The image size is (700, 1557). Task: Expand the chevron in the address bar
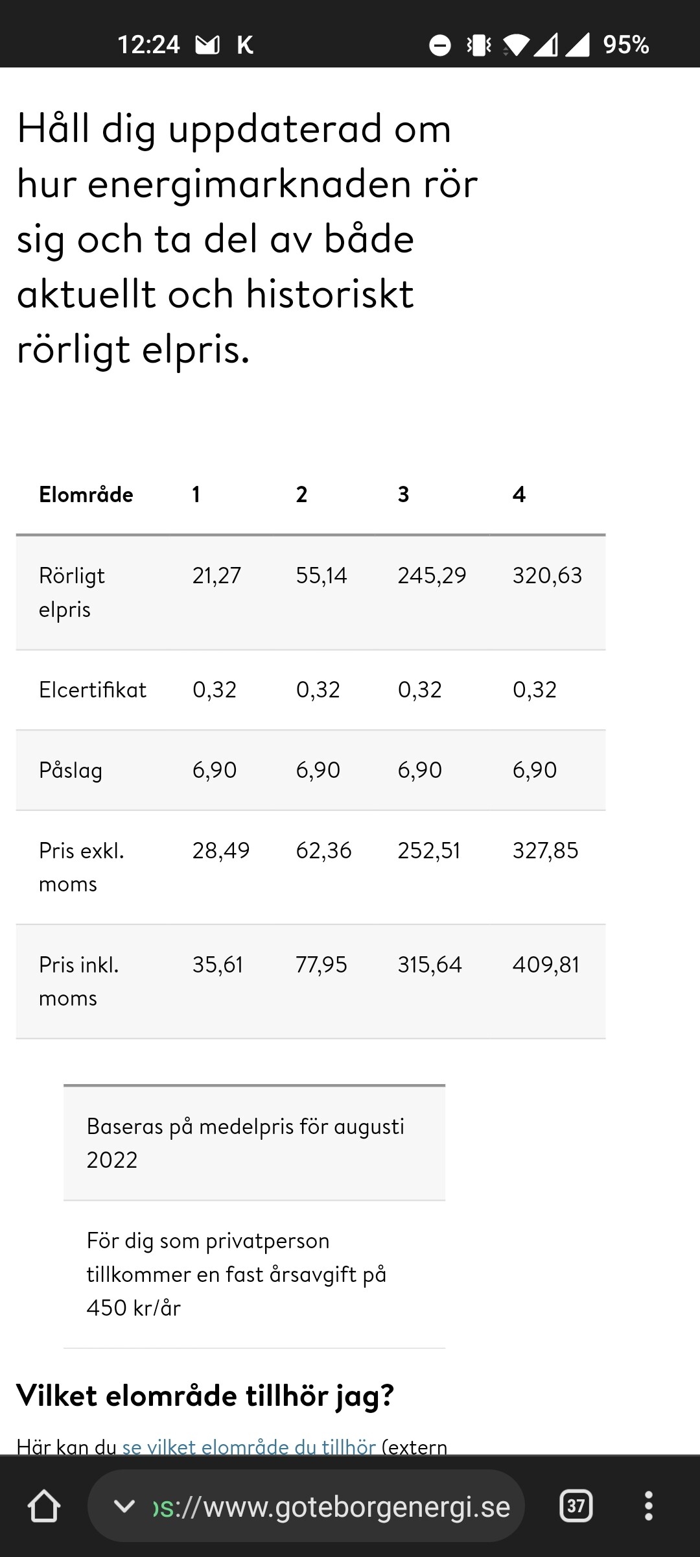(x=124, y=1505)
